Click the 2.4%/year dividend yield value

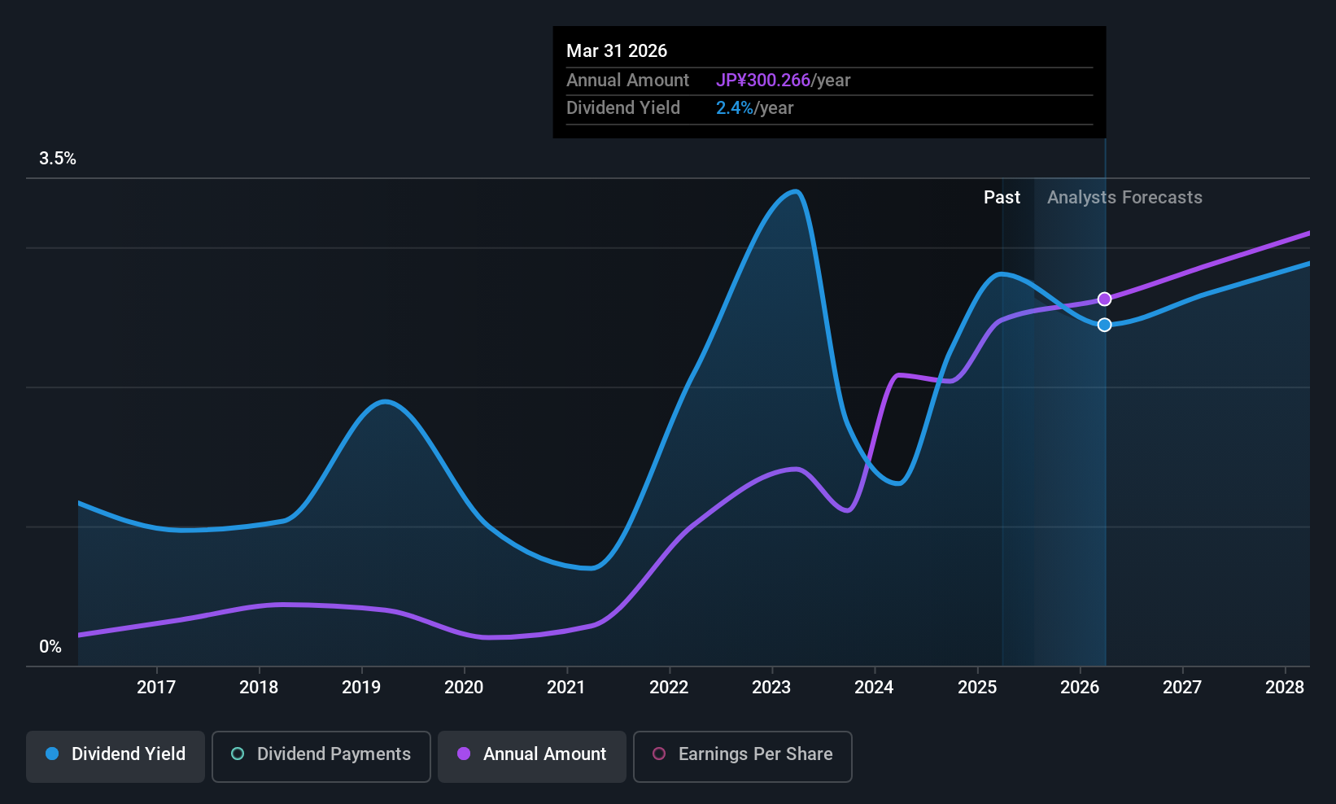pos(754,108)
